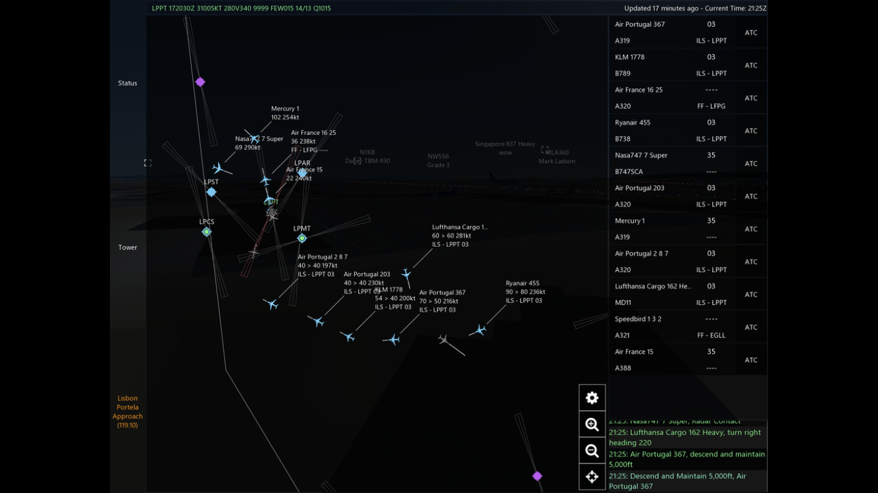
Task: Select the Lufthansa Cargo aircraft icon
Action: (x=406, y=274)
